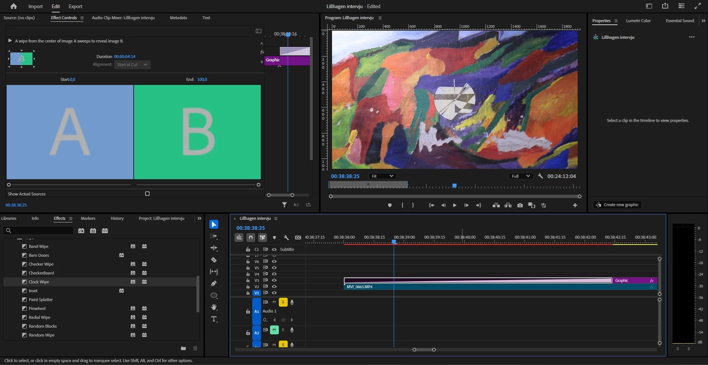
Task: Select the Razor tool
Action: [214, 260]
